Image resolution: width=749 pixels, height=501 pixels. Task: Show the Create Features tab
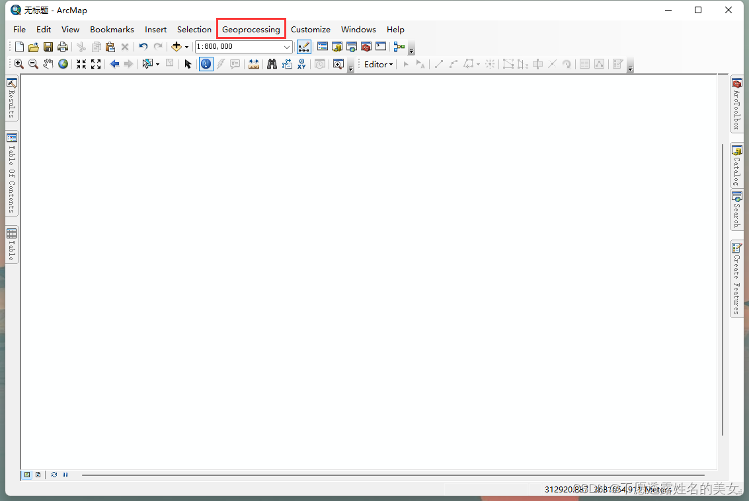pos(737,279)
